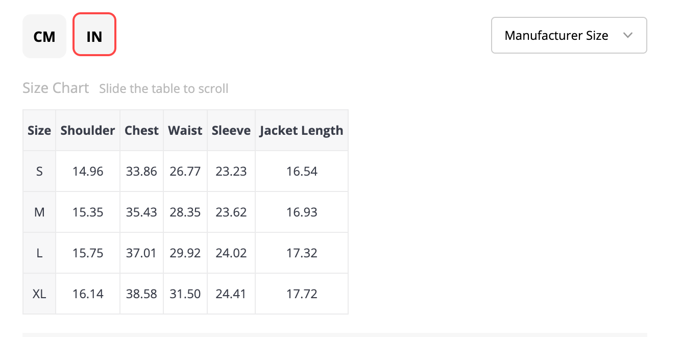Click the chevron arrow in size dropdown
682x337 pixels.
pos(628,36)
